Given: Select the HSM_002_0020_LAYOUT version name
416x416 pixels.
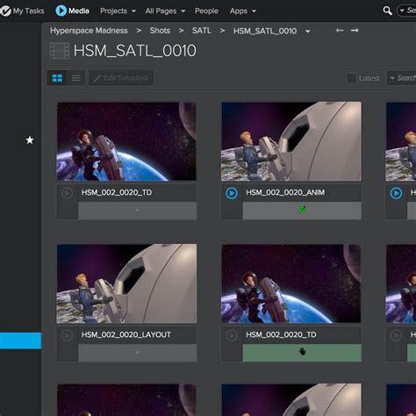Looking at the screenshot, I should [x=126, y=334].
